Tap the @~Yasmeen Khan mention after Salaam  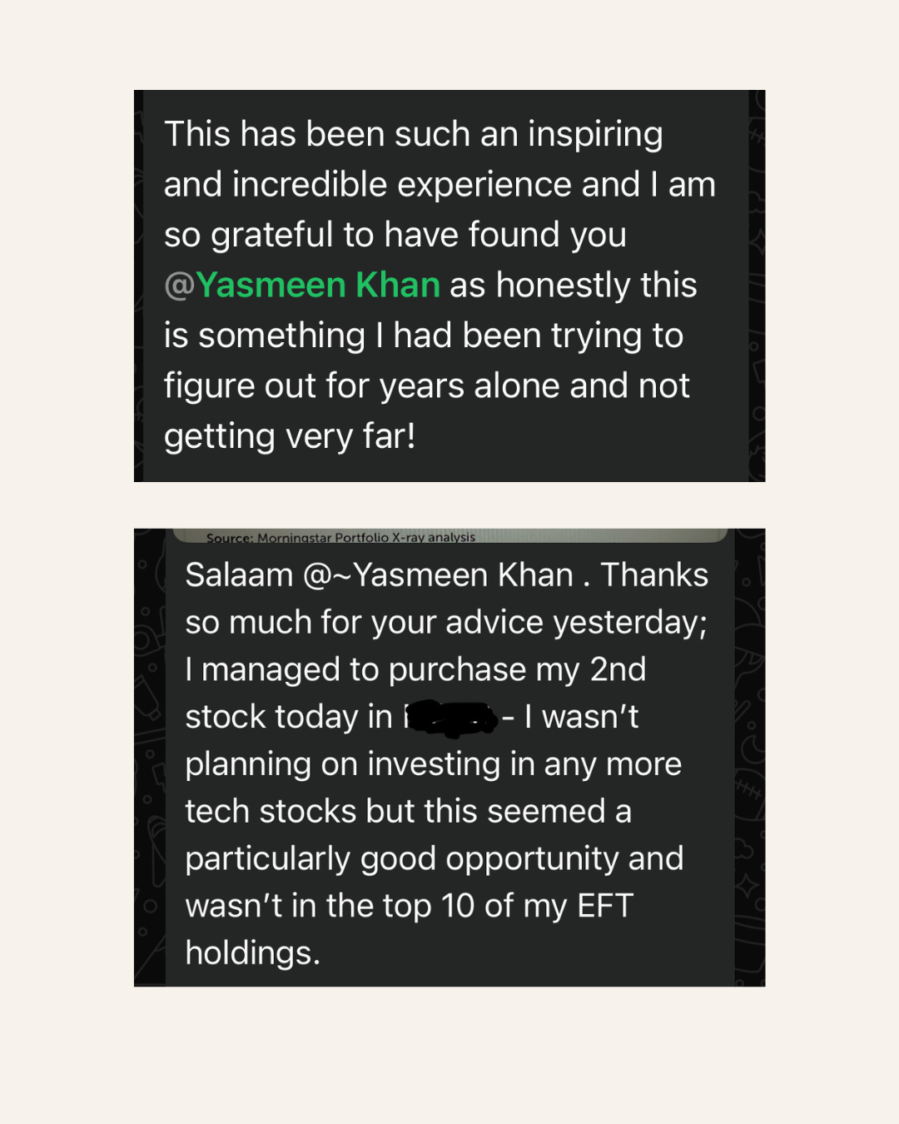pyautogui.click(x=438, y=575)
